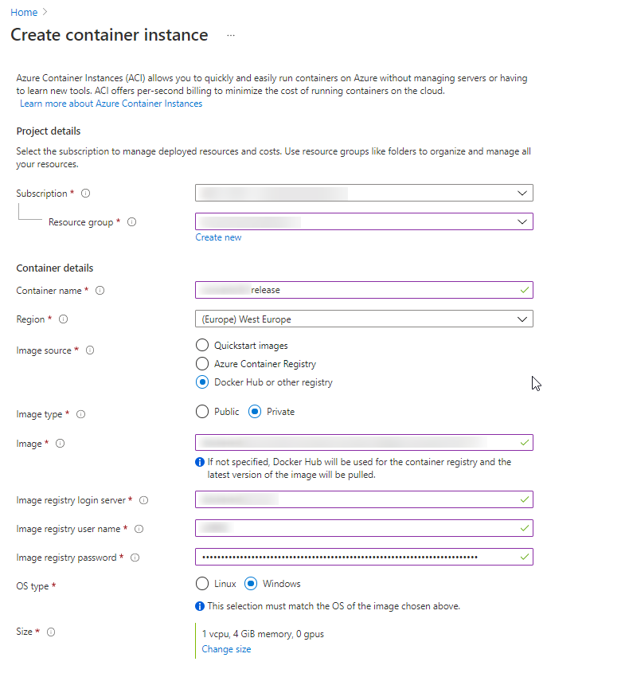The height and width of the screenshot is (681, 629).
Task: Click the Image registry login server info icon
Action: pyautogui.click(x=144, y=500)
